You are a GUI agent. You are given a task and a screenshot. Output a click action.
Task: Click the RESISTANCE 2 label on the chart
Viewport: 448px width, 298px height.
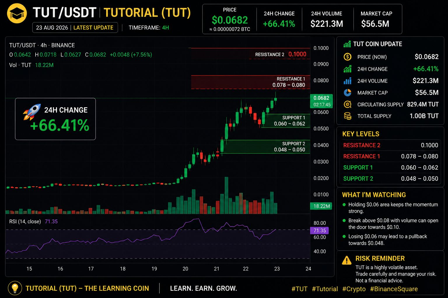click(269, 54)
